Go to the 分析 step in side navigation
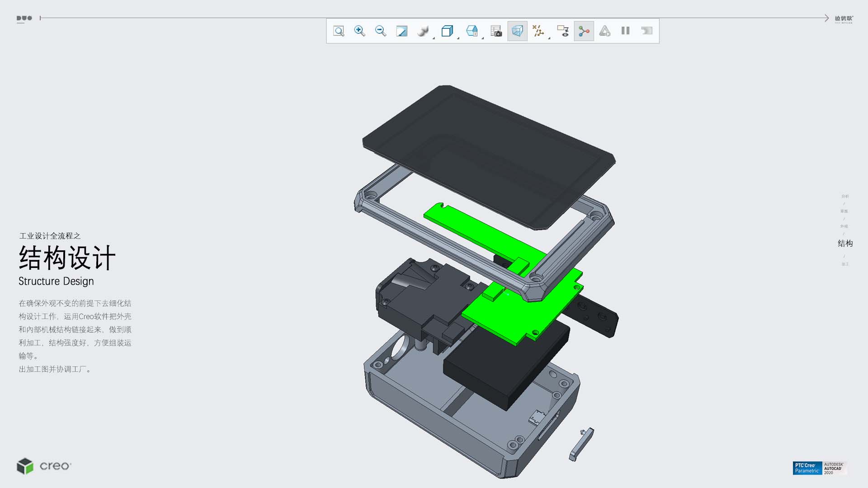Image resolution: width=868 pixels, height=488 pixels. (x=845, y=196)
